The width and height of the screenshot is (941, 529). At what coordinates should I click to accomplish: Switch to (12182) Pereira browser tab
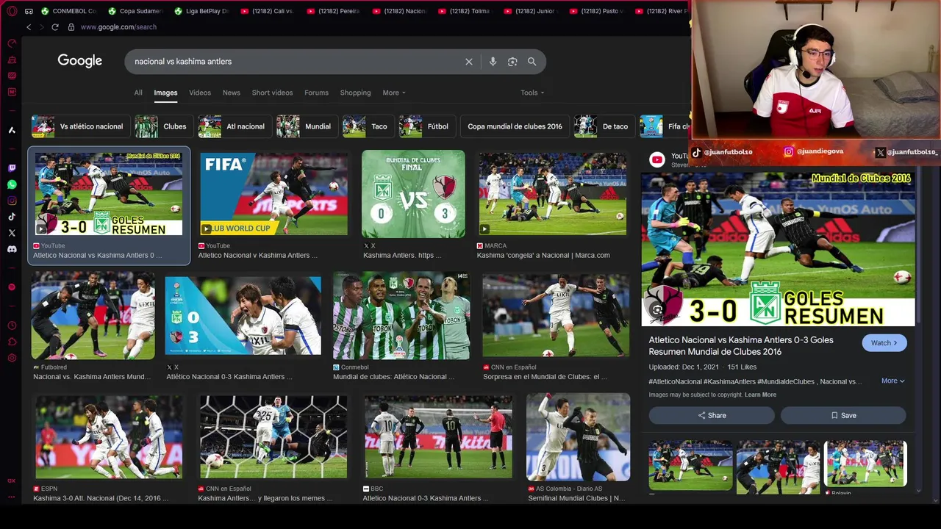(x=334, y=11)
